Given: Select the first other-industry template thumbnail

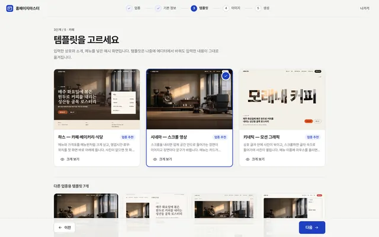Looking at the screenshot, I should [x=86, y=206].
